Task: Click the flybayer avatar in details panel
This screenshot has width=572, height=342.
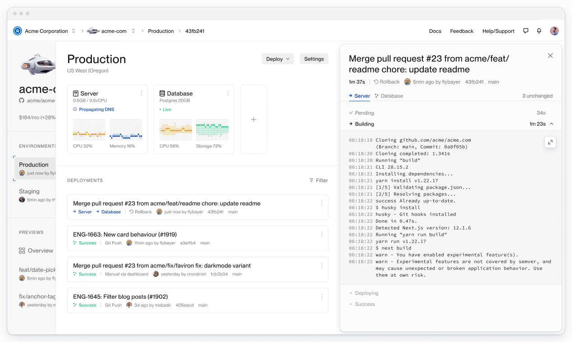Action: tap(408, 82)
